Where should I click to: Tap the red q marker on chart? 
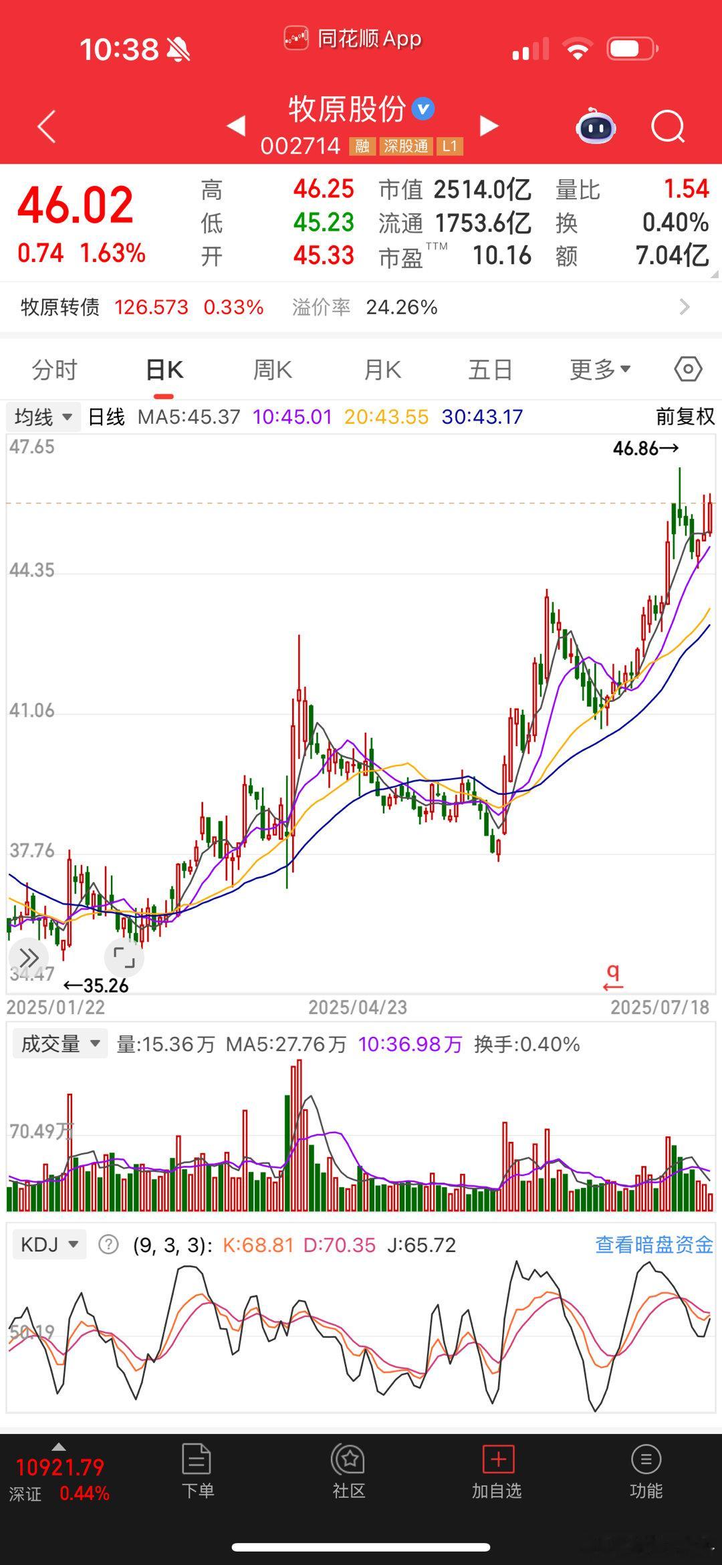(x=613, y=976)
